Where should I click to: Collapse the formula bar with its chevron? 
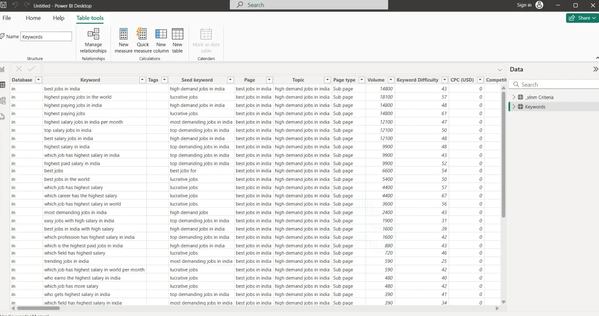tap(500, 69)
